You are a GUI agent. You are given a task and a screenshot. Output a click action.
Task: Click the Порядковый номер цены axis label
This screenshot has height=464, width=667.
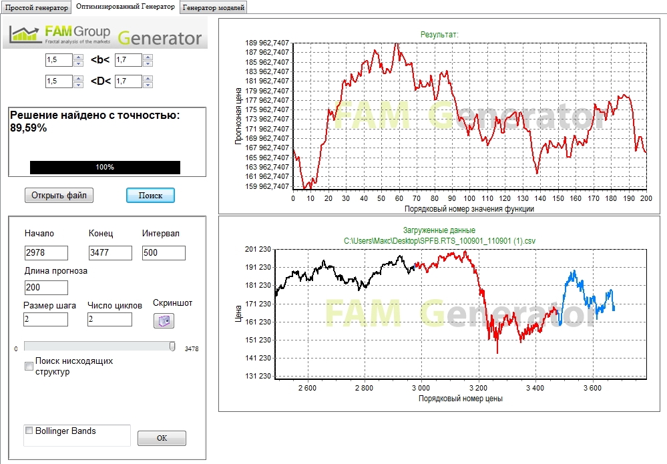tap(461, 399)
